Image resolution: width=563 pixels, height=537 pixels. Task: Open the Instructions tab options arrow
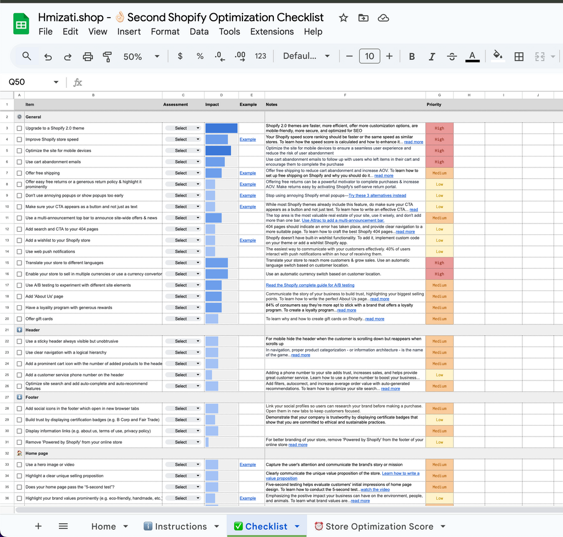[x=217, y=526]
